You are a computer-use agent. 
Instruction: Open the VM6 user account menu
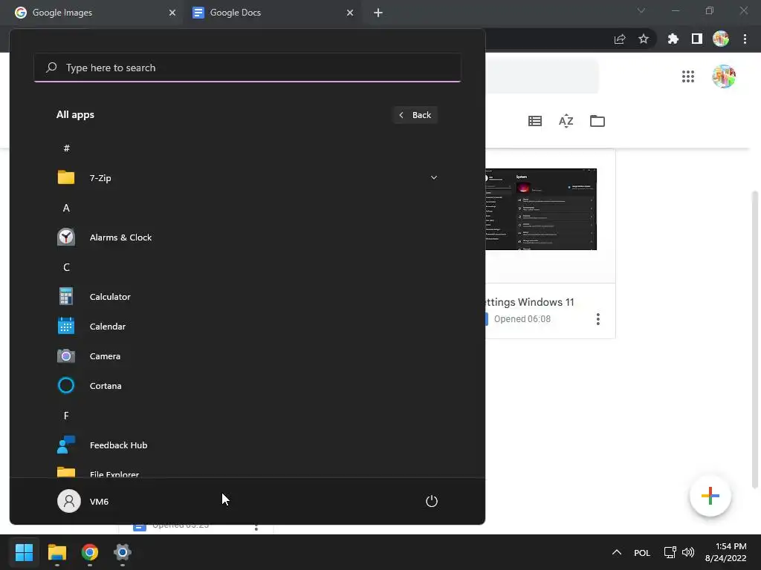tap(83, 501)
